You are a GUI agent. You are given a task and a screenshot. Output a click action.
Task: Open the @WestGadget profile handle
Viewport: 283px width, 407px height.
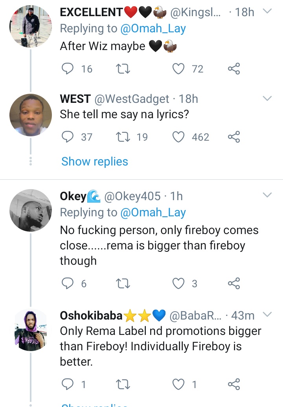(132, 99)
